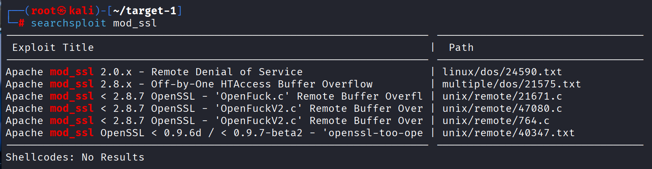Viewport: 652px width, 169px height.
Task: Click the red # prompt symbol
Action: (x=21, y=23)
